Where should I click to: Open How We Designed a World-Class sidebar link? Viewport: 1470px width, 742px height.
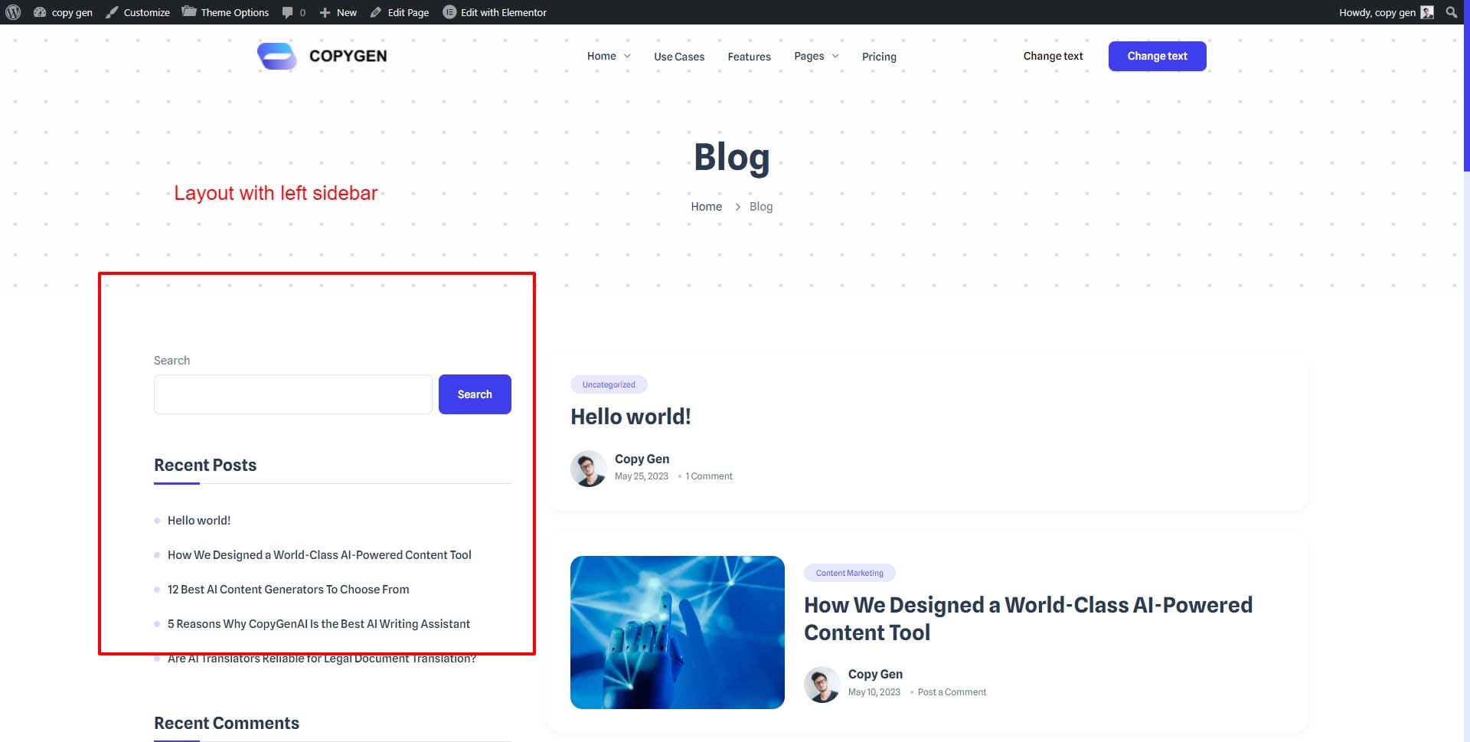point(319,555)
